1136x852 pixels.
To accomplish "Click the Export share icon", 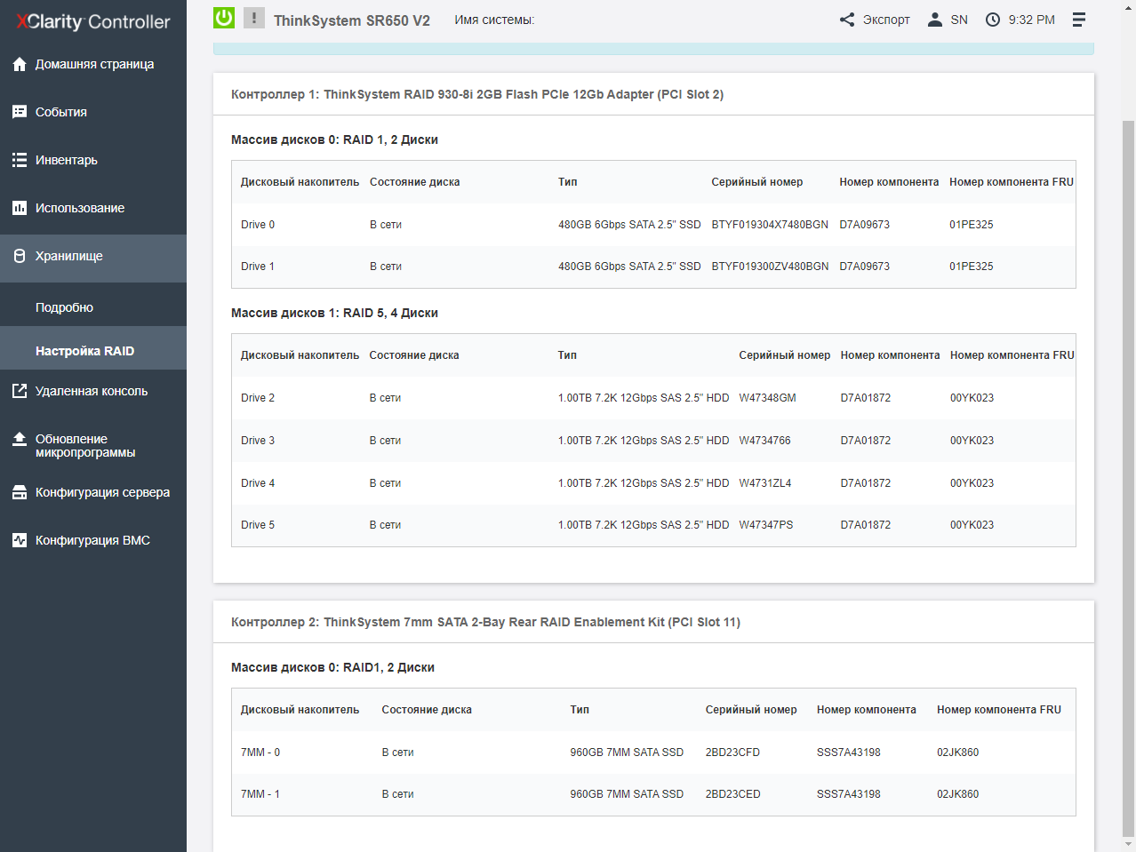I will pyautogui.click(x=847, y=20).
